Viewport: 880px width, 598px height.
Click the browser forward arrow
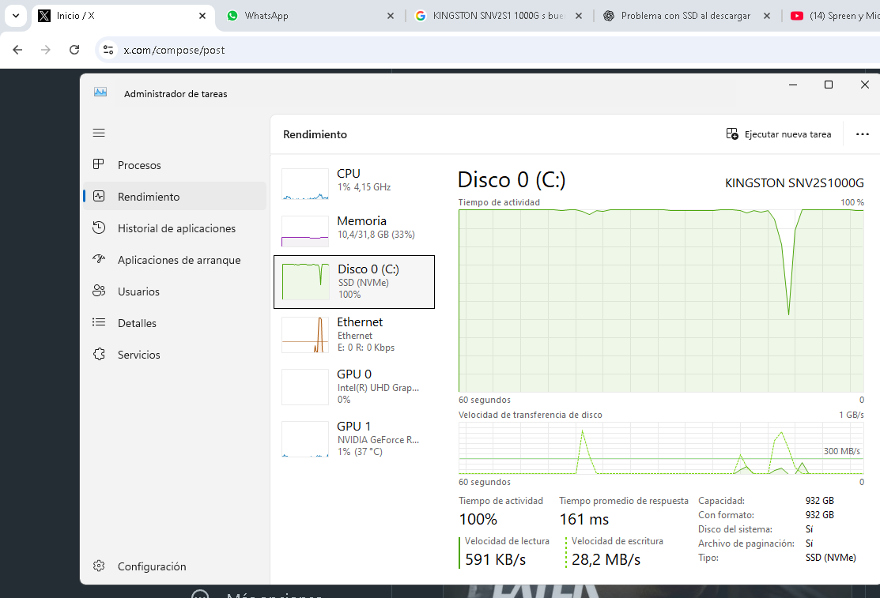(x=45, y=50)
